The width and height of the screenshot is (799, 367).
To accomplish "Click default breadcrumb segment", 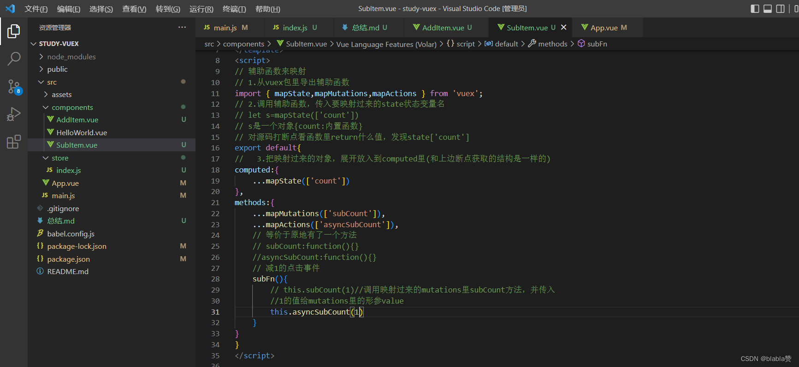I will (502, 44).
